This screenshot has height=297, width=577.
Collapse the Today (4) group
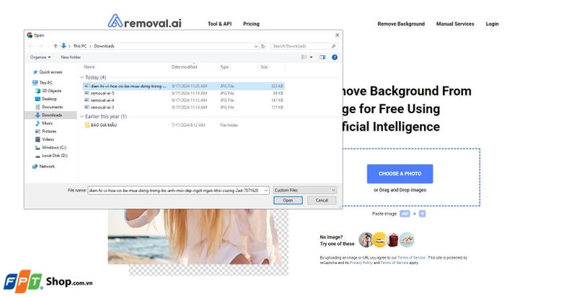coord(82,78)
